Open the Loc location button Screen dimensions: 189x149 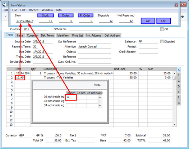click(x=163, y=21)
